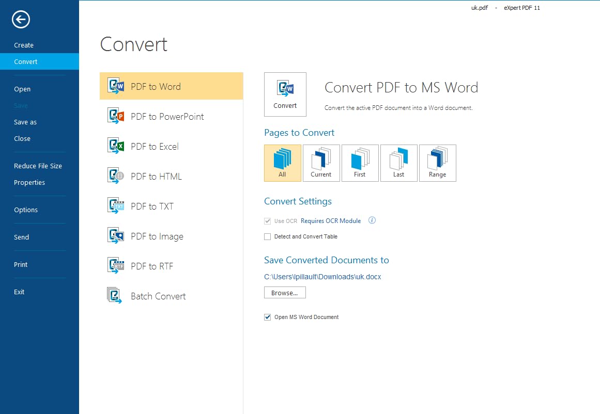Pick PDF to TXT format
Screen dimensions: 600x414
point(152,206)
